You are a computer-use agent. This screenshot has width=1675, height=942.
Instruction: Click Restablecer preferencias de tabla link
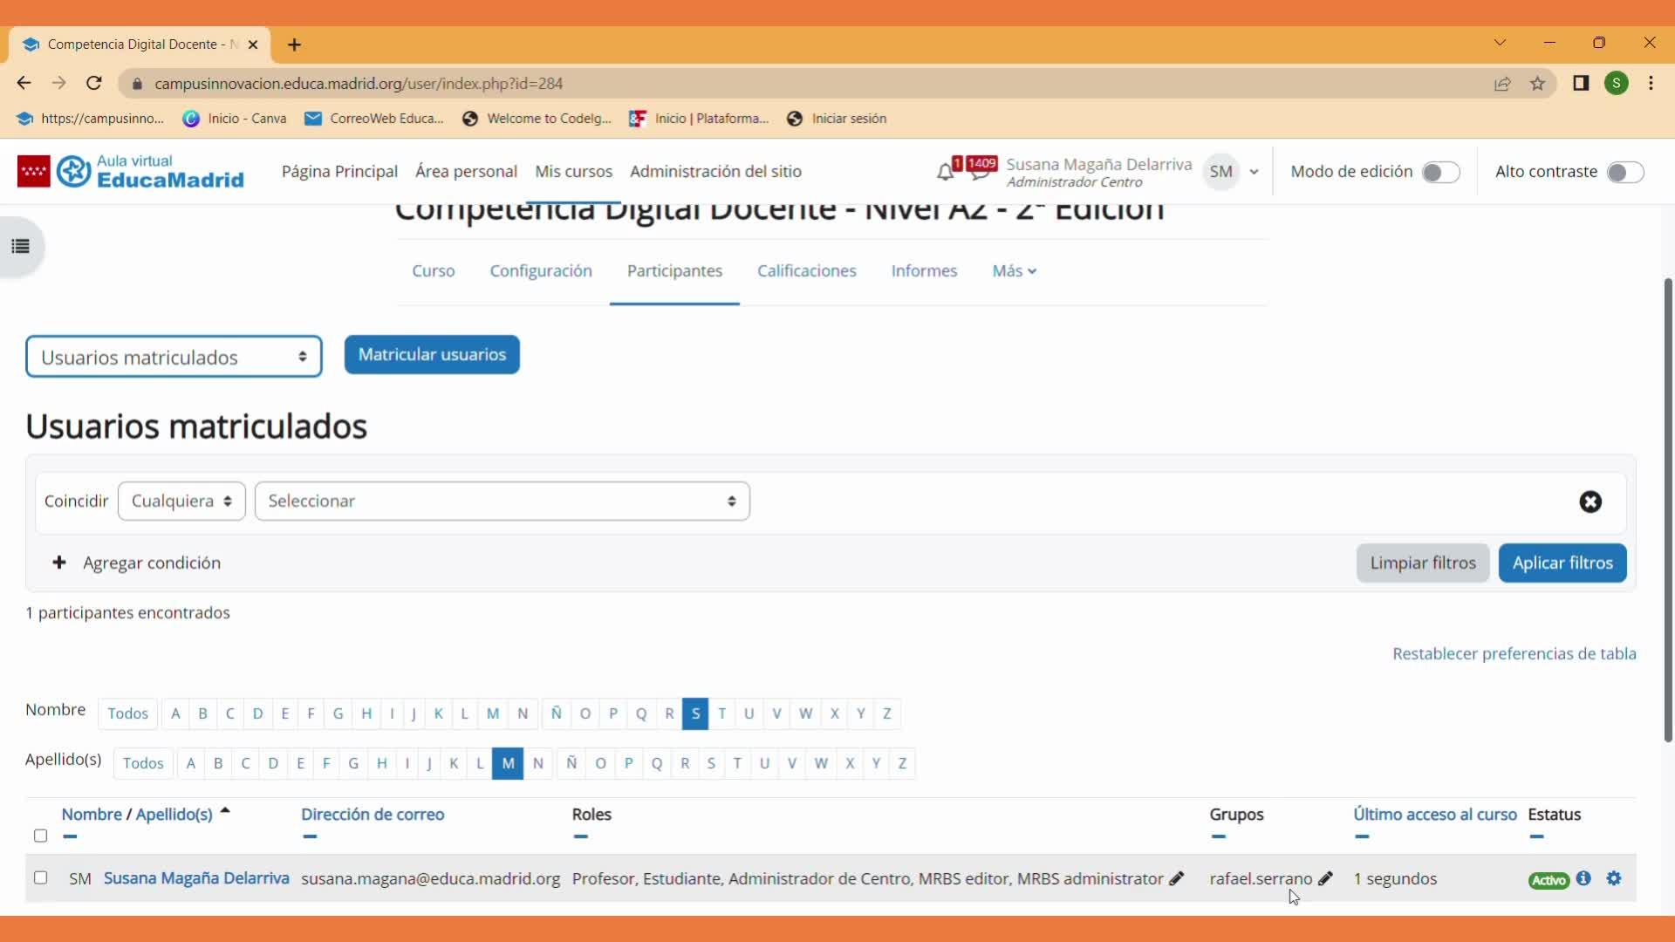tap(1514, 654)
